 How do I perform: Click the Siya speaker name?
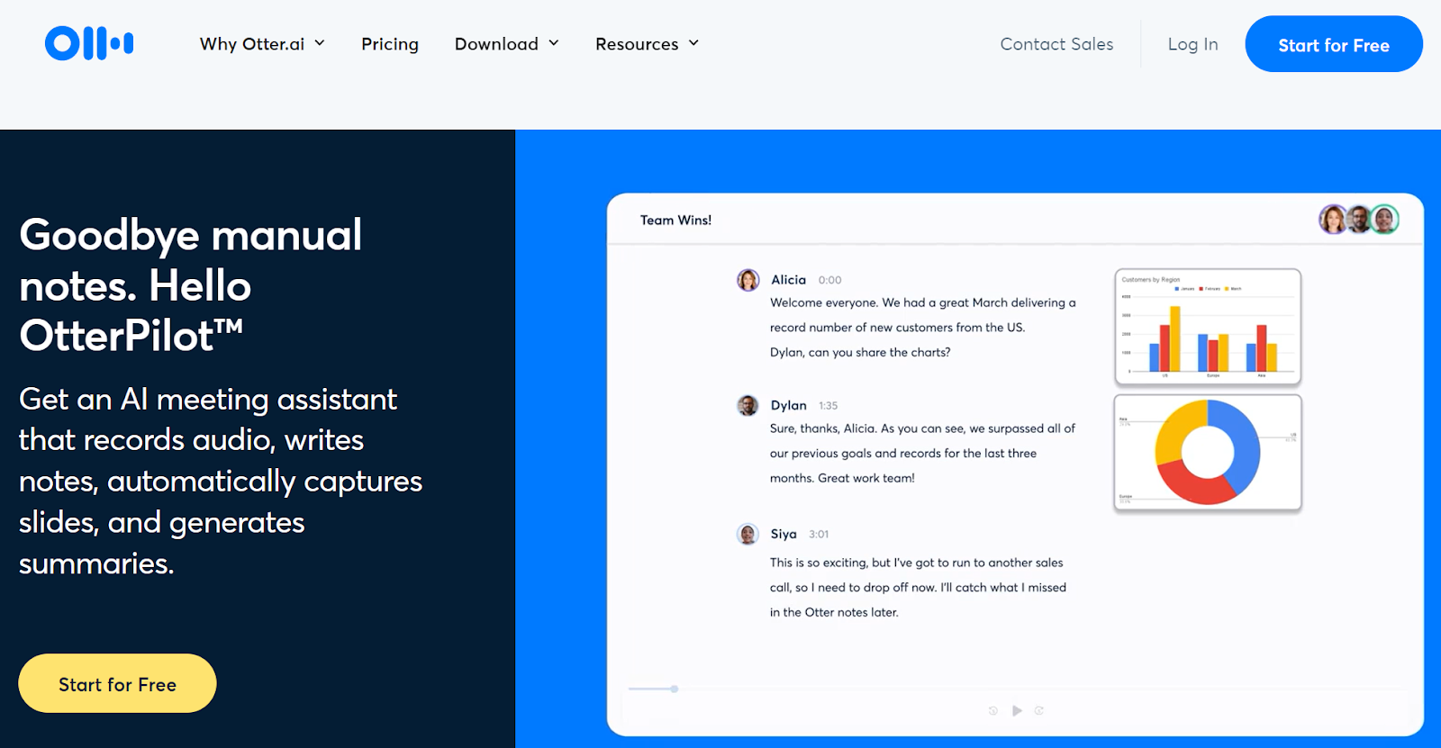[784, 534]
